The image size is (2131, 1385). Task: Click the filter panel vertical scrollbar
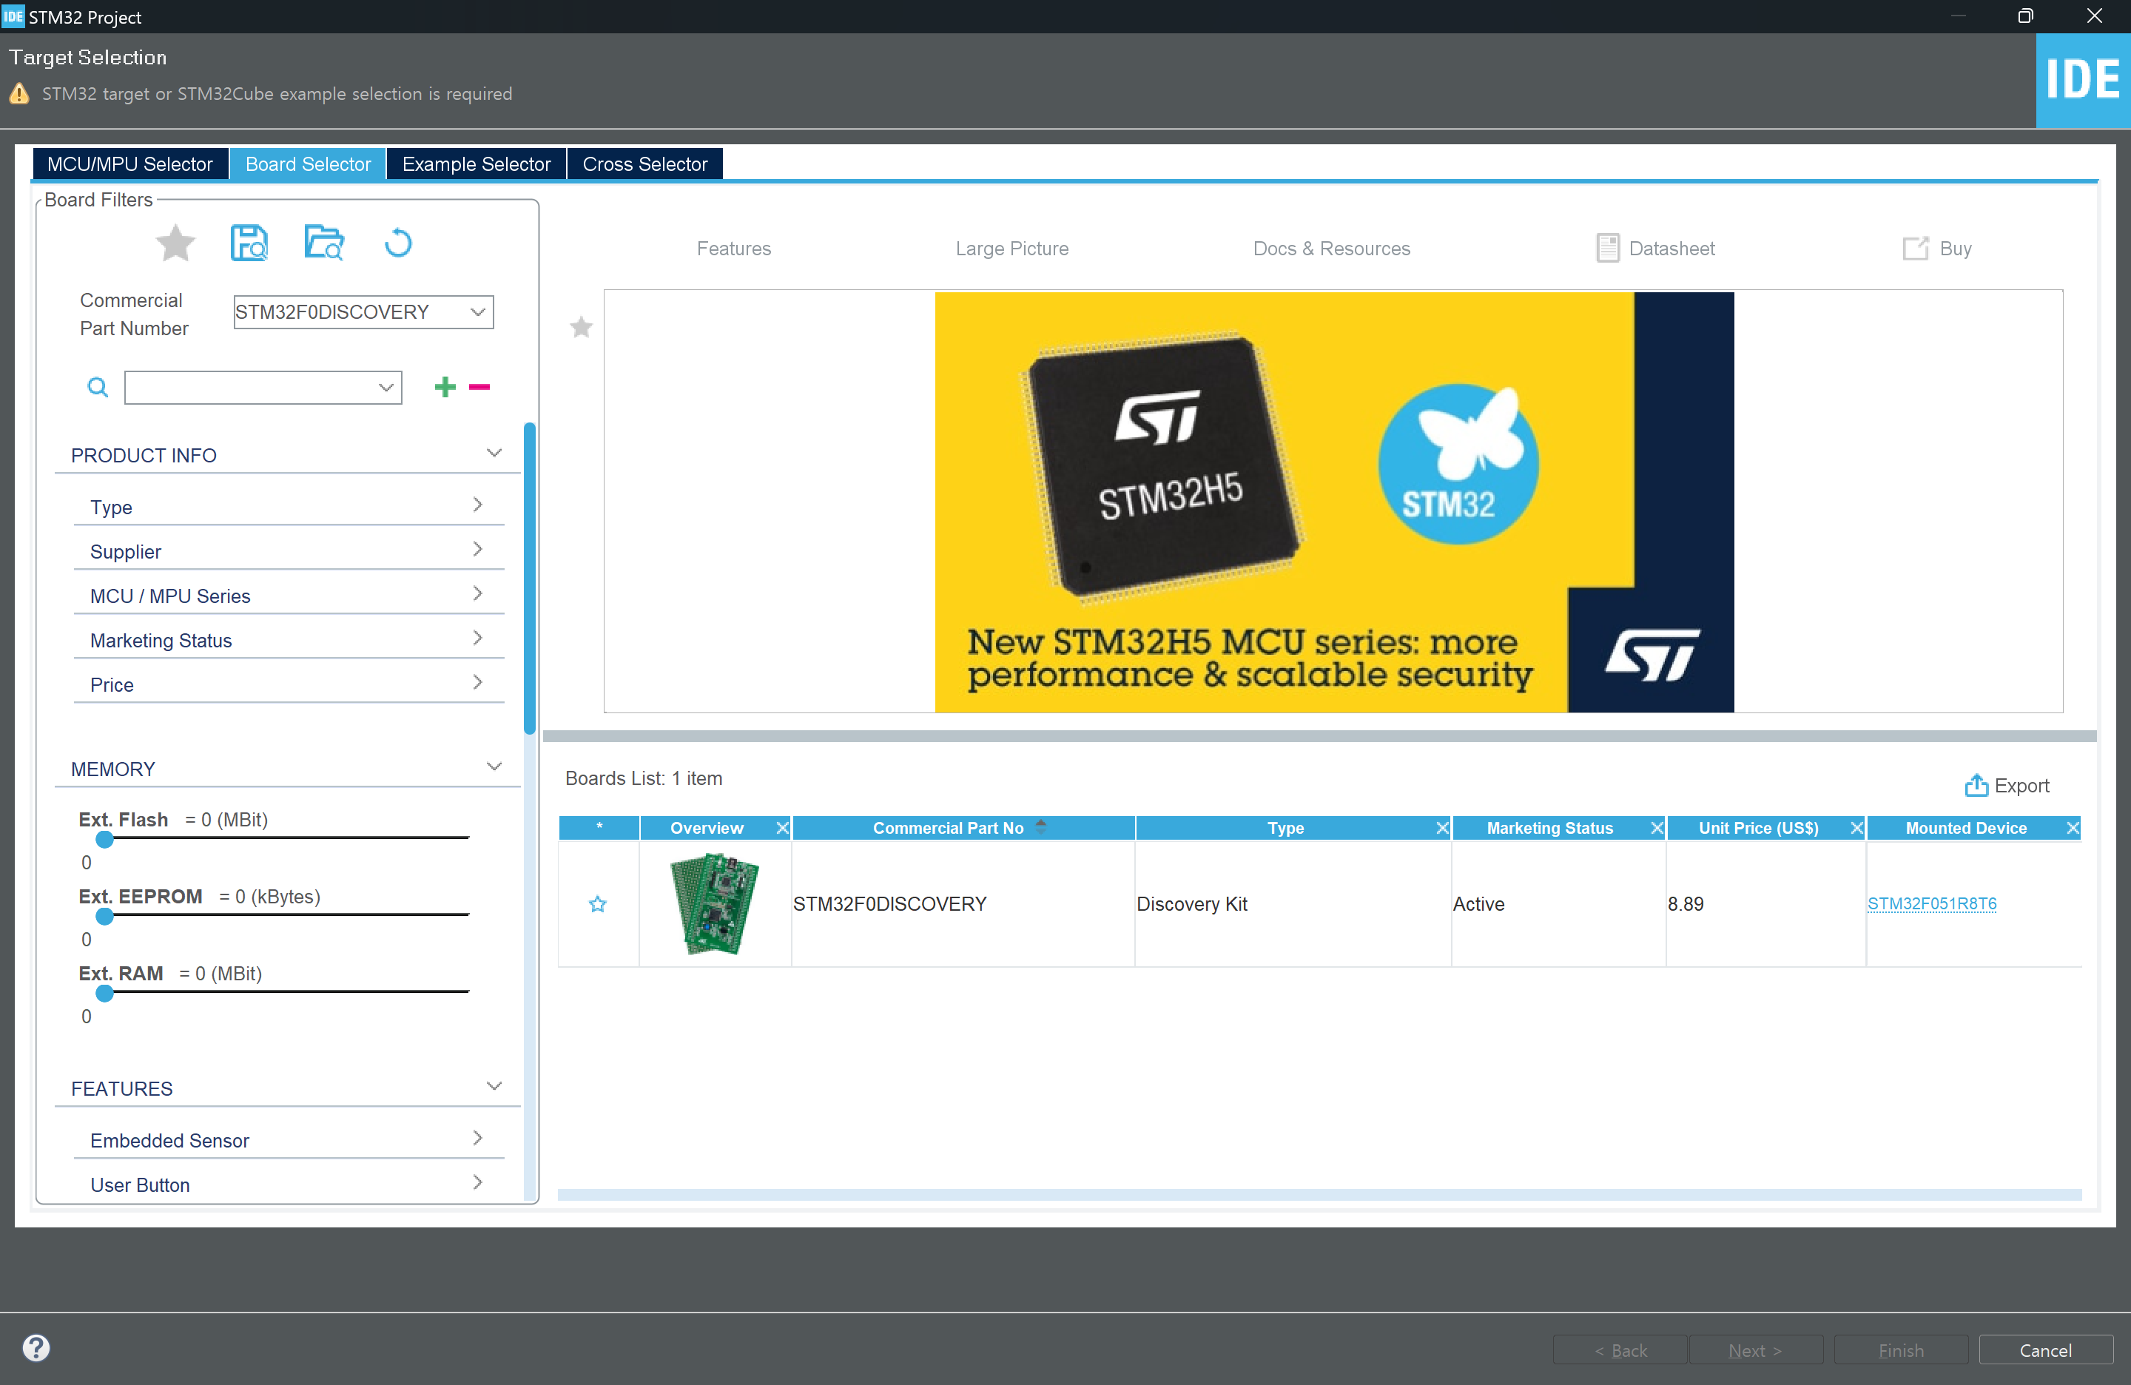(x=529, y=578)
